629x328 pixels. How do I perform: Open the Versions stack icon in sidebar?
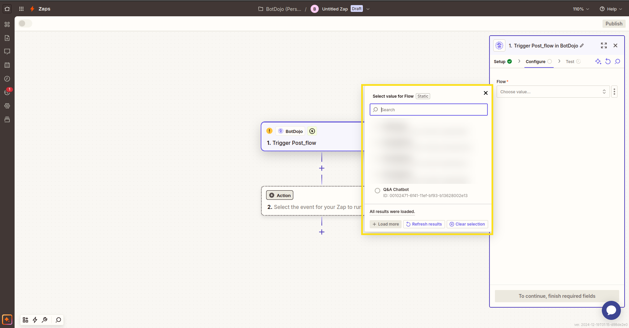(x=7, y=119)
